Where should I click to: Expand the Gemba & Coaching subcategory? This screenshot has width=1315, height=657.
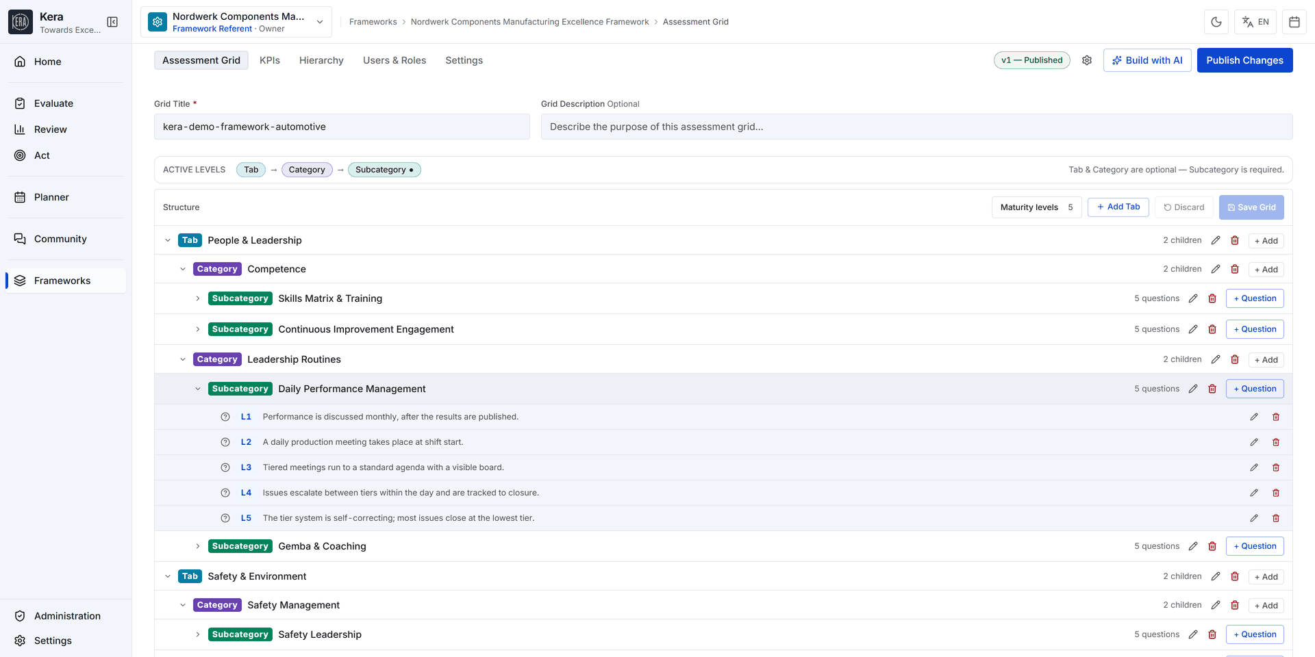(198, 546)
